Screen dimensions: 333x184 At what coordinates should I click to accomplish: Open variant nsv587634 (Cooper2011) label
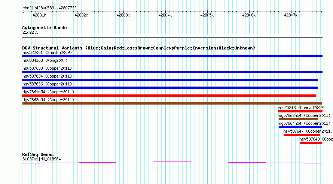tap(47, 76)
